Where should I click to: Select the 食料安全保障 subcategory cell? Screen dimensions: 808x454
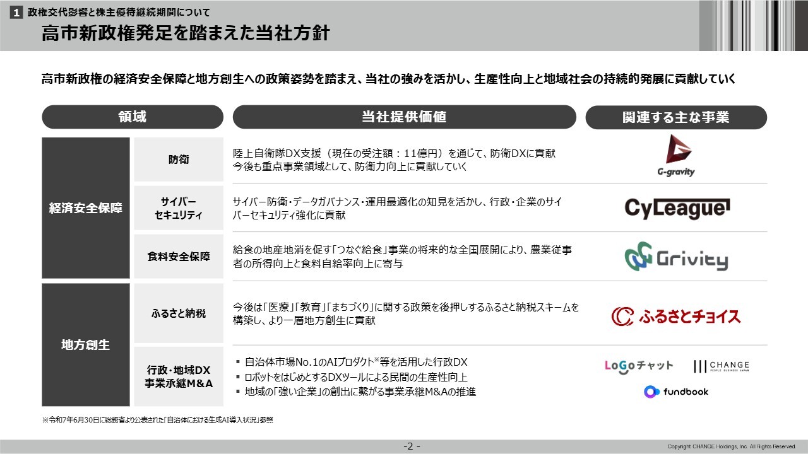pyautogui.click(x=179, y=257)
